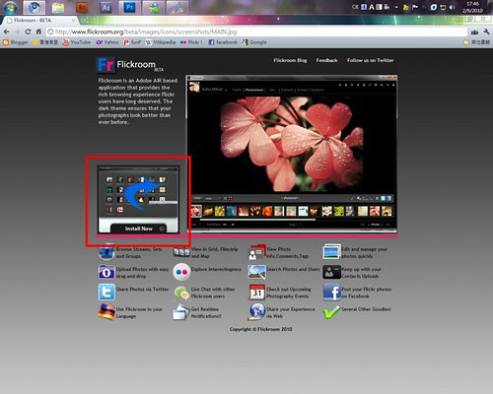Click the Explore Interestingness Flickr dots icon
493x394 pixels.
[x=181, y=272]
